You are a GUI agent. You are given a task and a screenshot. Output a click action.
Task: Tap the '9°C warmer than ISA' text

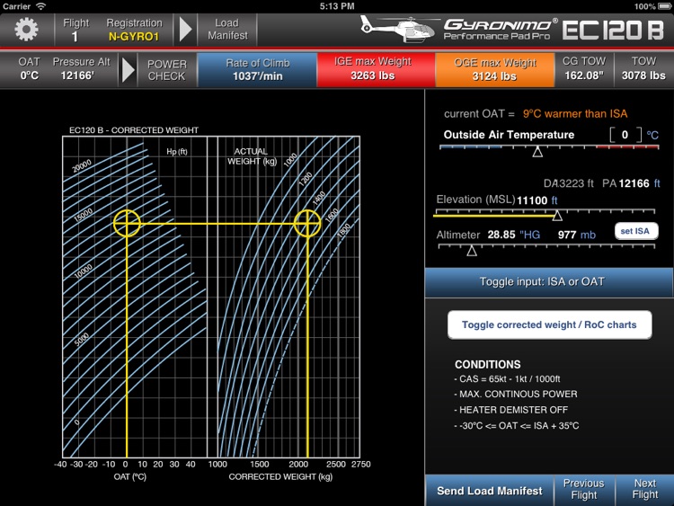pyautogui.click(x=575, y=114)
